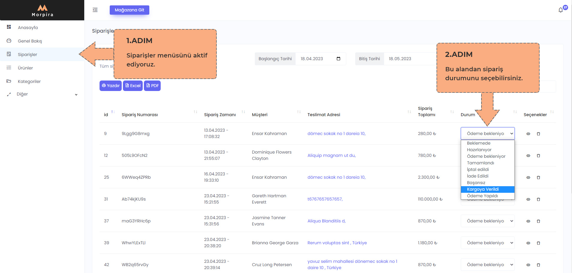The width and height of the screenshot is (572, 273).
Task: Choose İptal edildi status option
Action: coord(487,169)
